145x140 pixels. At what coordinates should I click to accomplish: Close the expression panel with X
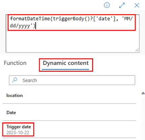137,5
